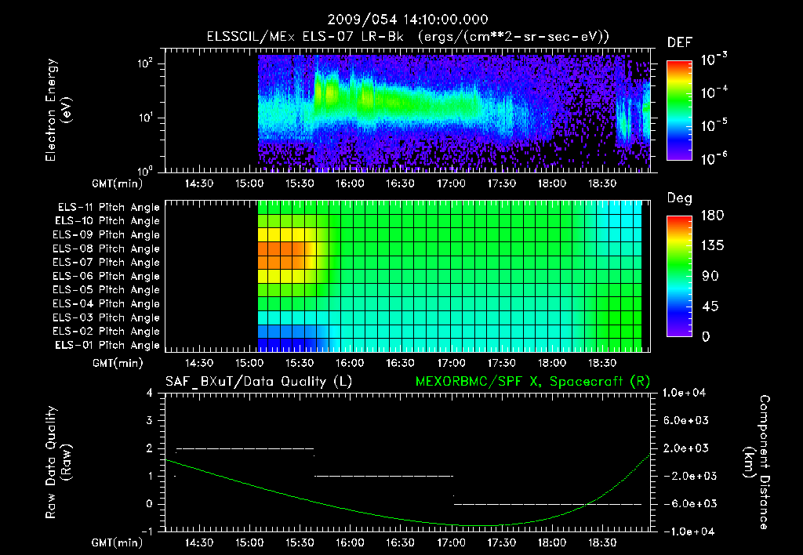Click the Raw Data Quality (Raw) axis label
The width and height of the screenshot is (803, 555).
(58, 462)
